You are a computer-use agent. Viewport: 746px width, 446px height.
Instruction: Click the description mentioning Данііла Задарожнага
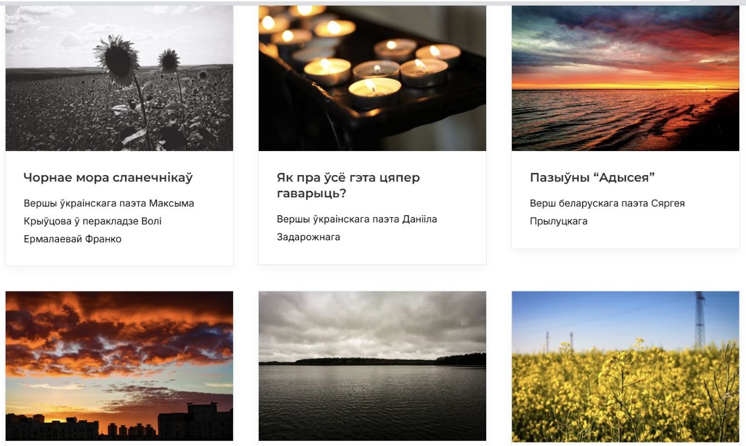(357, 228)
